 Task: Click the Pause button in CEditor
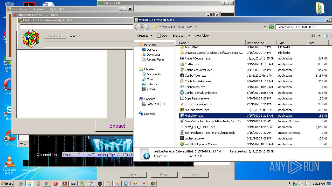tap(164, 175)
